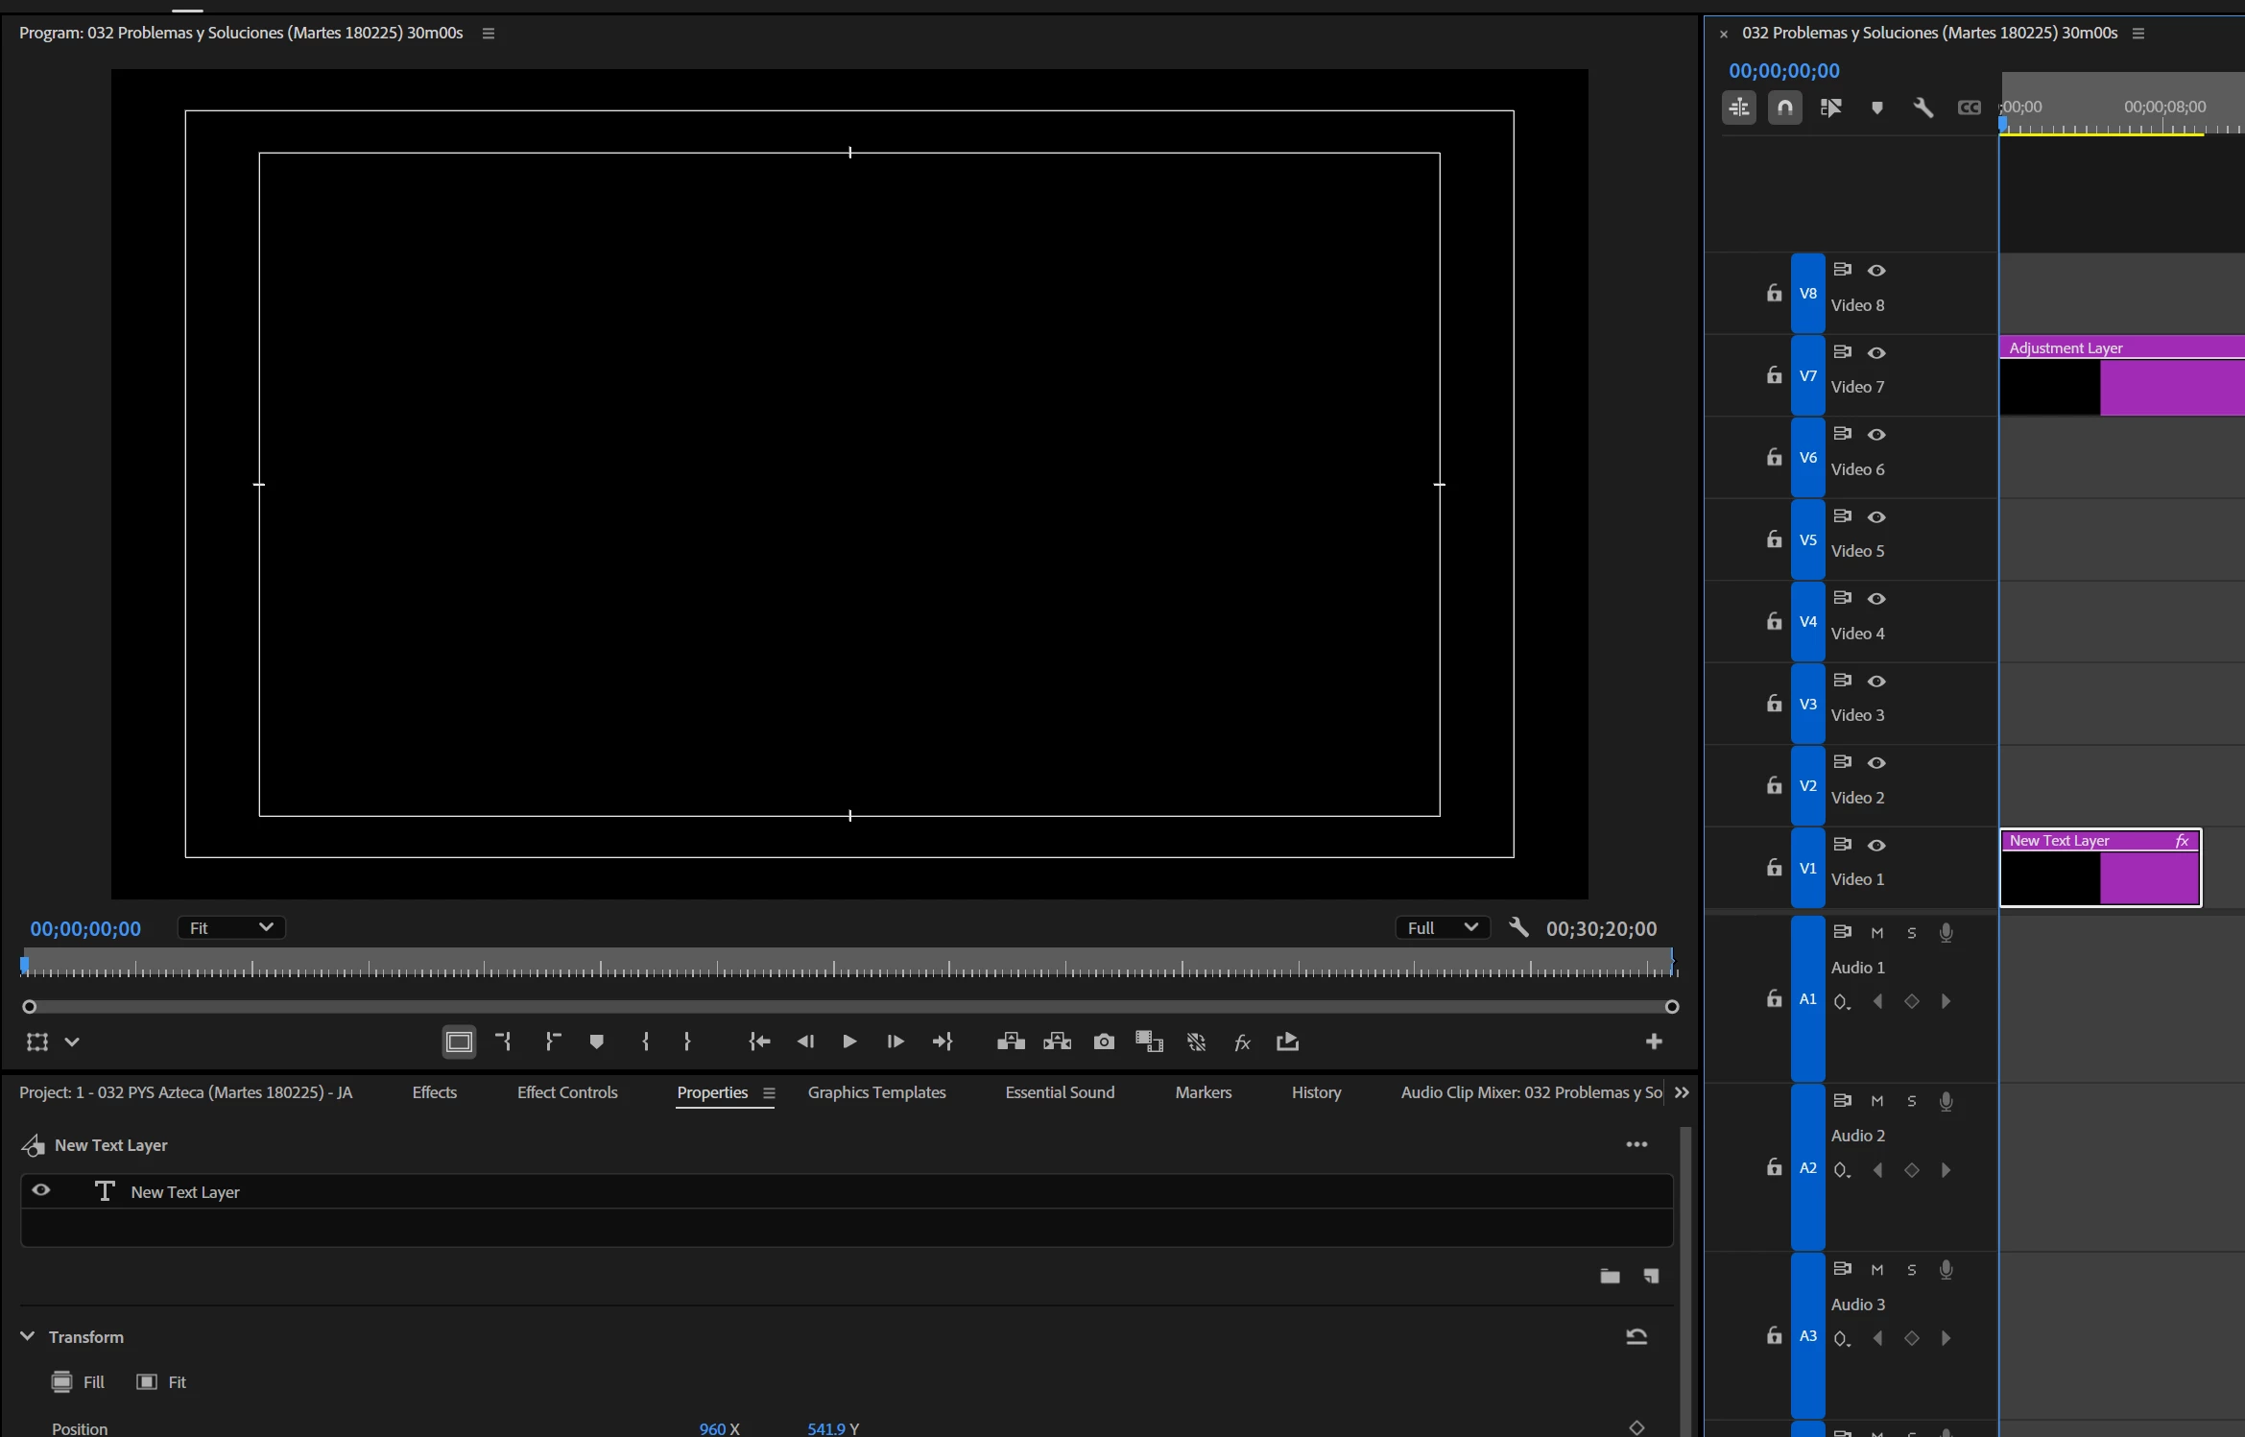The image size is (2245, 1437).
Task: Click the Export Frame camera icon
Action: (1104, 1042)
